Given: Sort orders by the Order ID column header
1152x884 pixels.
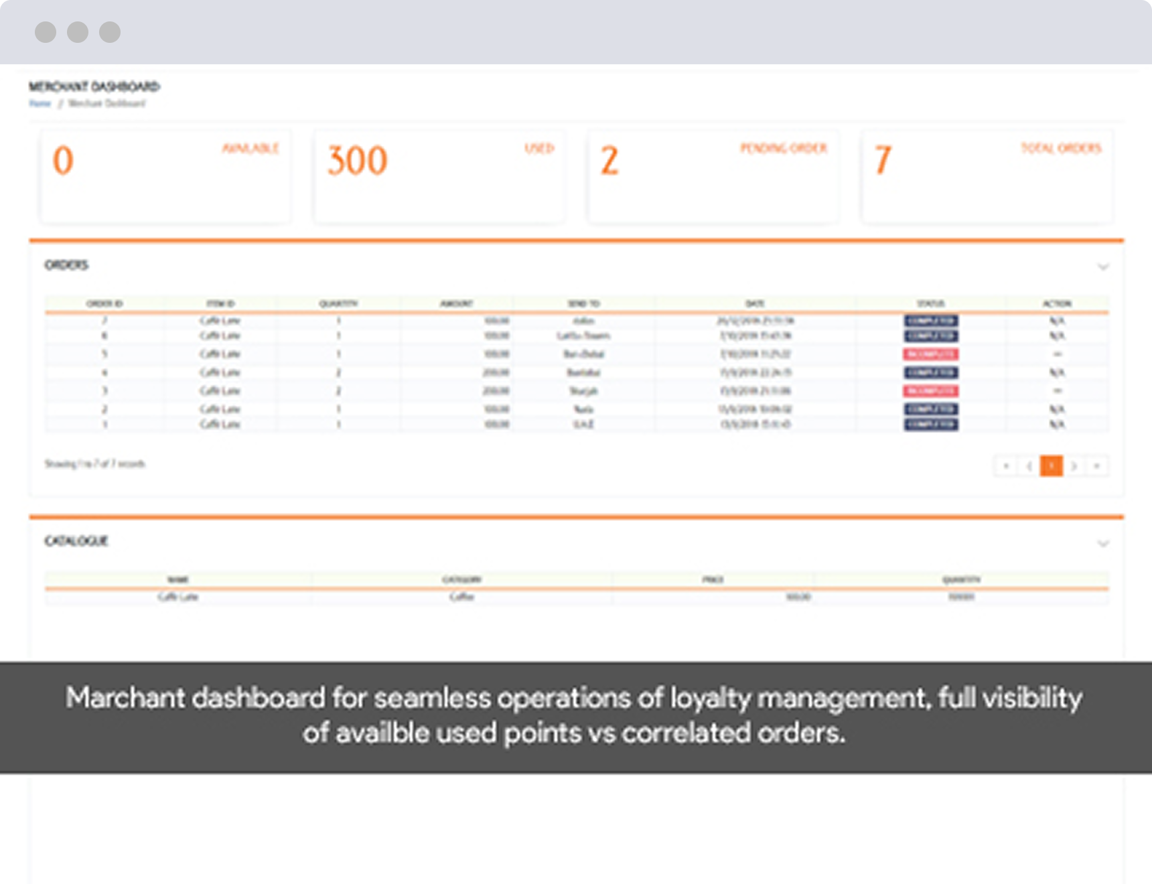Looking at the screenshot, I should (104, 303).
